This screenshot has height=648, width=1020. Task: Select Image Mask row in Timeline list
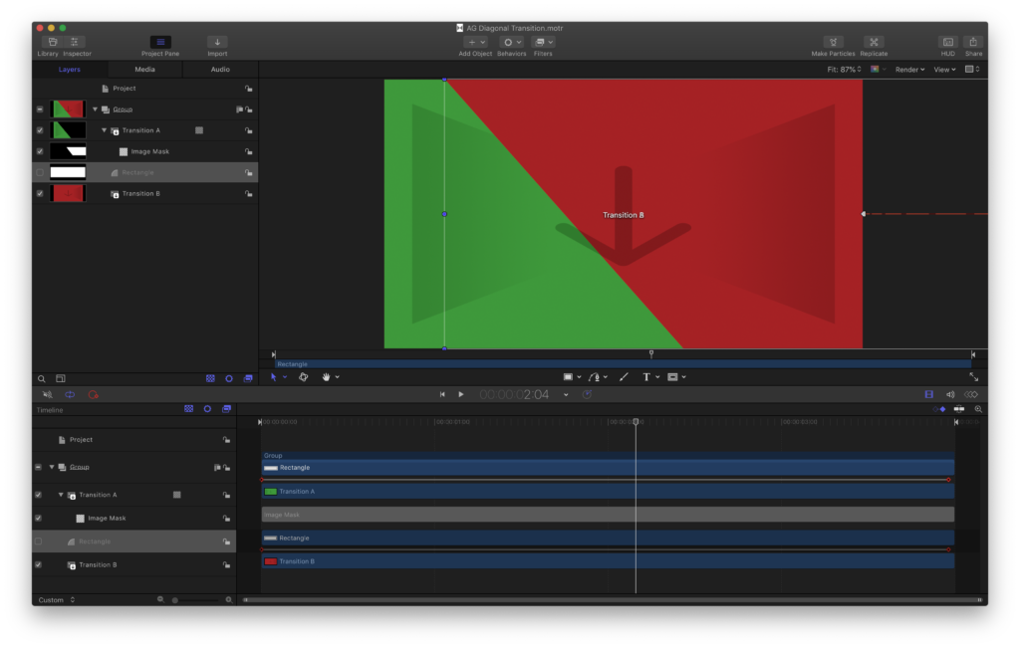134,519
